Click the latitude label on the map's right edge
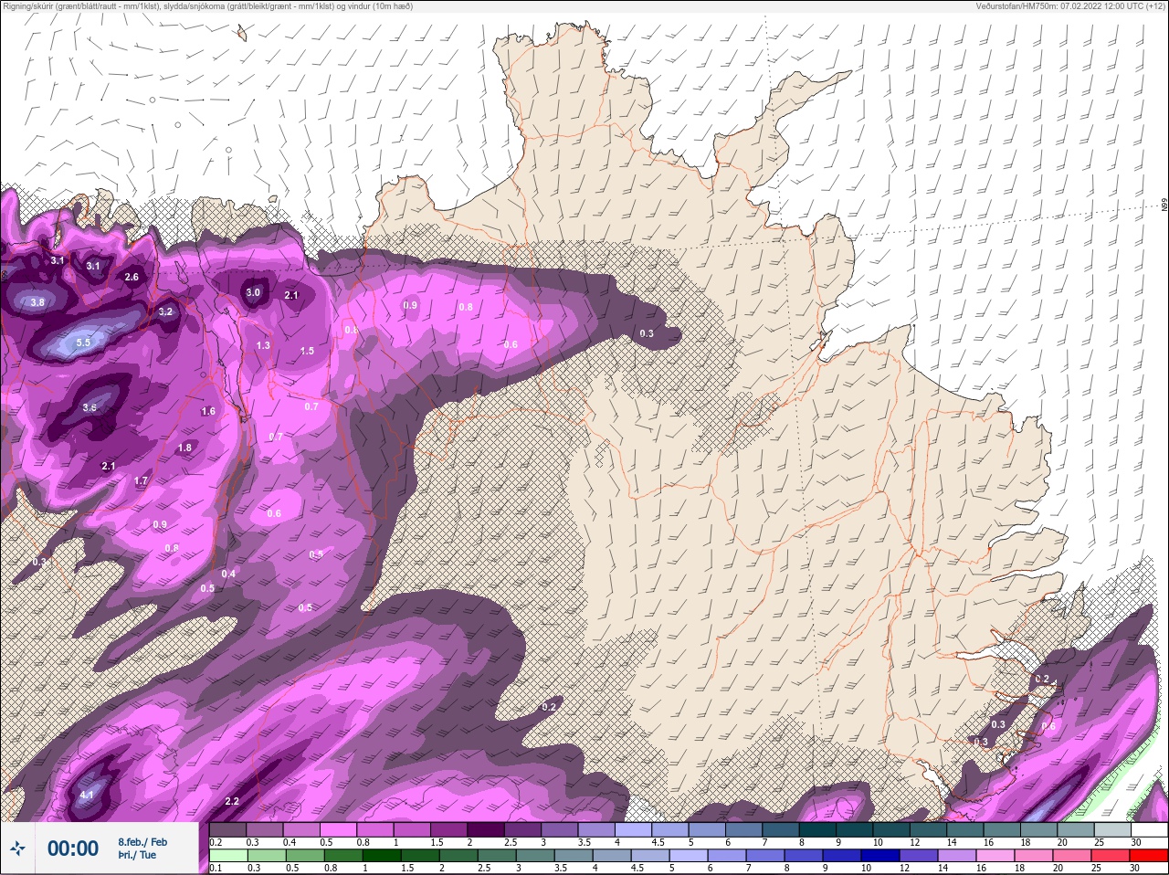The width and height of the screenshot is (1169, 875). [1164, 206]
